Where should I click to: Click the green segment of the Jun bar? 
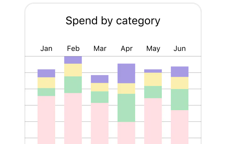tap(180, 100)
